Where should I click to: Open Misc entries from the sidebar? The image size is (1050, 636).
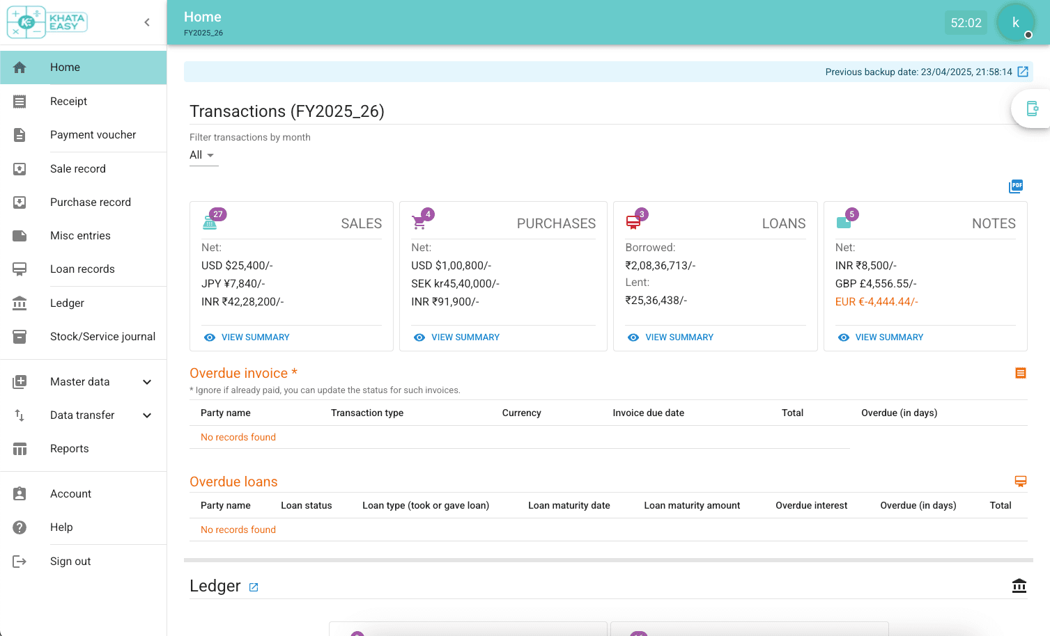(80, 235)
